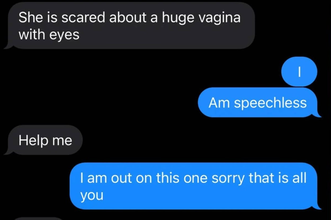Tap the 'I am out on this one' message
Screen dimensions: 331x220
pyautogui.click(x=195, y=186)
